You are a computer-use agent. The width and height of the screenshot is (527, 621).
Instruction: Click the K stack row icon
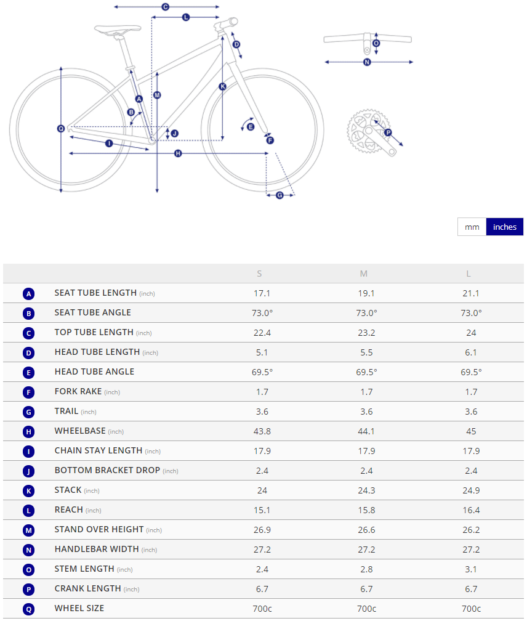(29, 491)
